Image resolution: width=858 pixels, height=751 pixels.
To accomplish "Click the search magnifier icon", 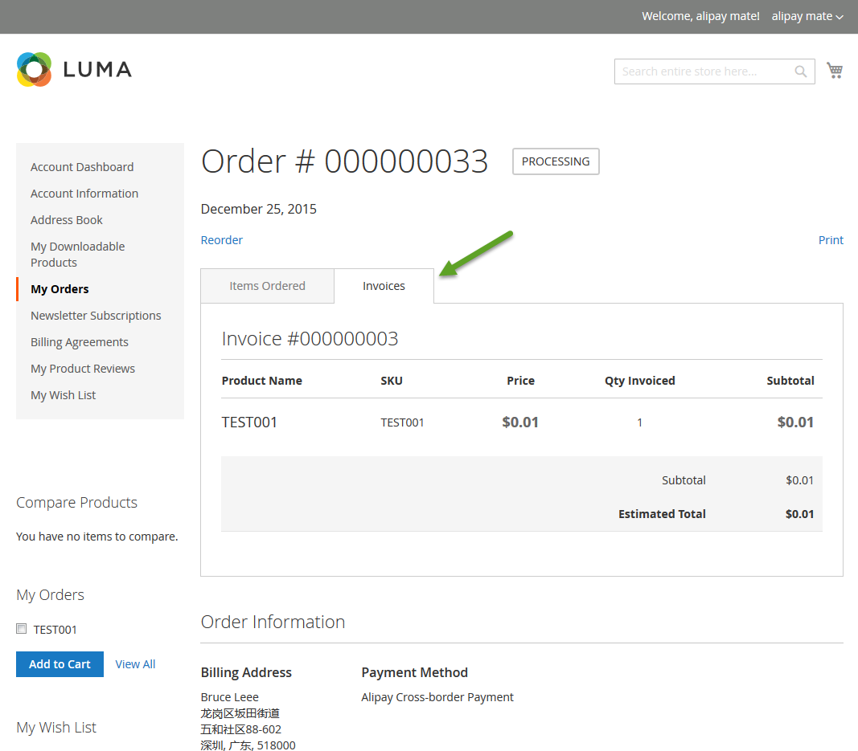I will tap(800, 71).
